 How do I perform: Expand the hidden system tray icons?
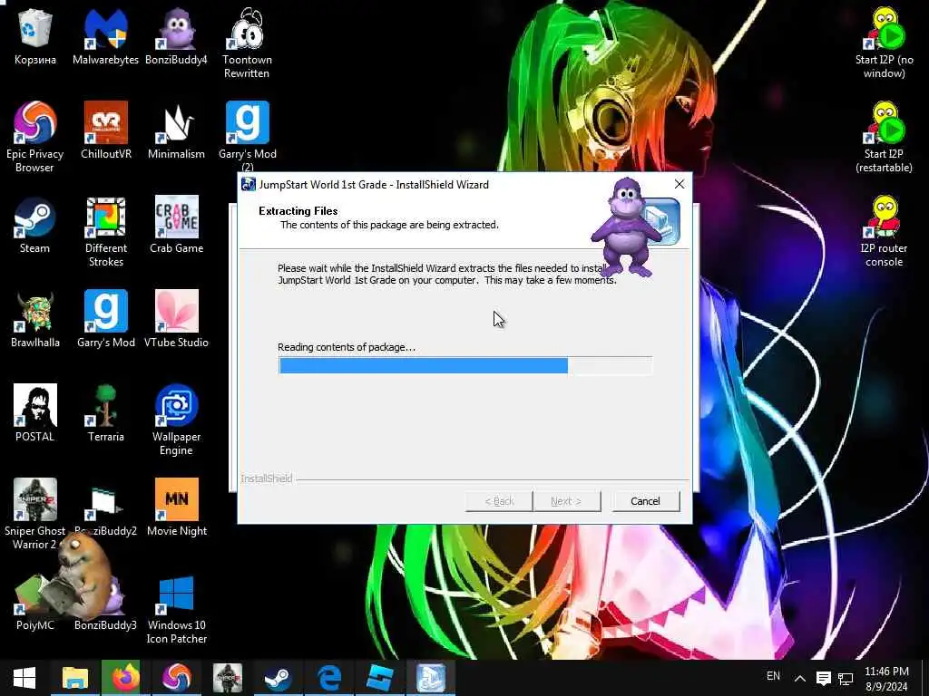click(x=800, y=678)
